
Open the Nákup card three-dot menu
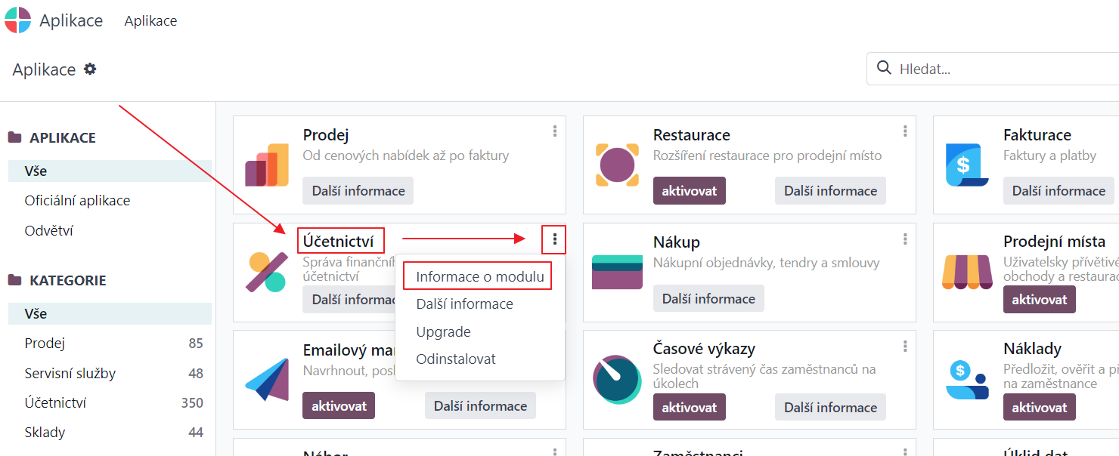[x=905, y=239]
